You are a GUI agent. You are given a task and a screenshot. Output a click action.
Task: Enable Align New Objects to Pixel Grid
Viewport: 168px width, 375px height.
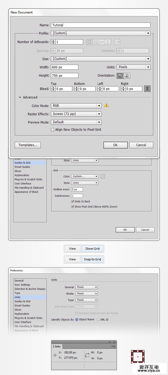tap(52, 130)
